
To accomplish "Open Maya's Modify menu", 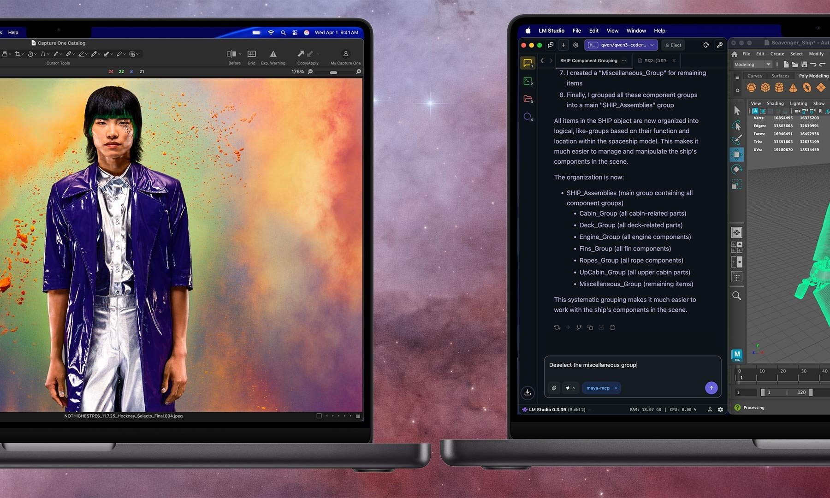I will 816,53.
